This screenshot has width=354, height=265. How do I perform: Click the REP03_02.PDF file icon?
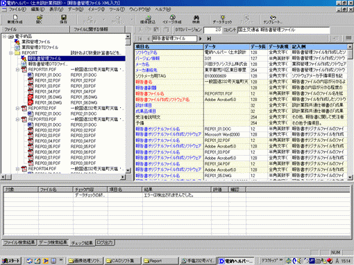pos(31,130)
